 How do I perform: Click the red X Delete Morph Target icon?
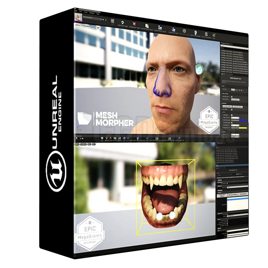134,24
